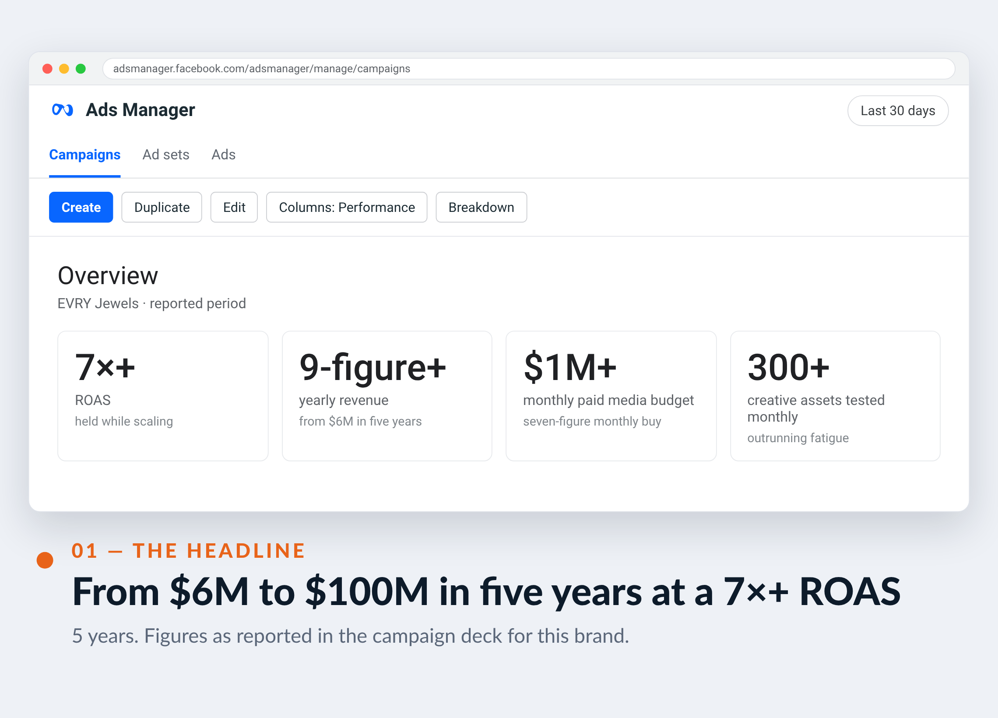Click the yellow minimize window dot
Image resolution: width=998 pixels, height=718 pixels.
click(x=64, y=69)
